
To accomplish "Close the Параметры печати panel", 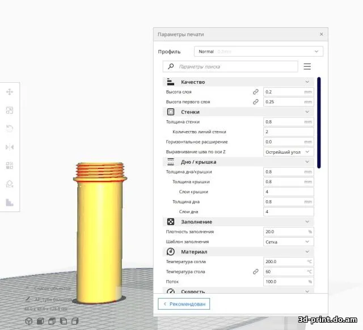I will point(322,35).
